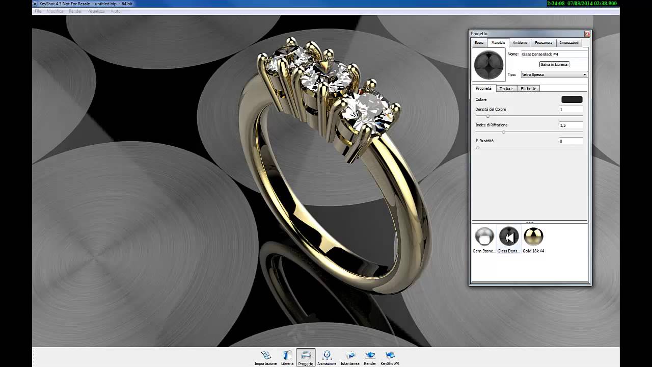Click the Indice di Rifrazione slider handle
Viewport: 652px width, 367px height.
tap(503, 132)
